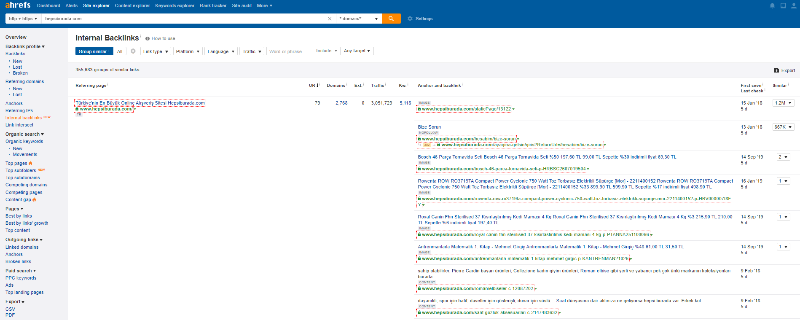The image size is (800, 320).
Task: Open the Traffic filter dropdown
Action: (252, 51)
